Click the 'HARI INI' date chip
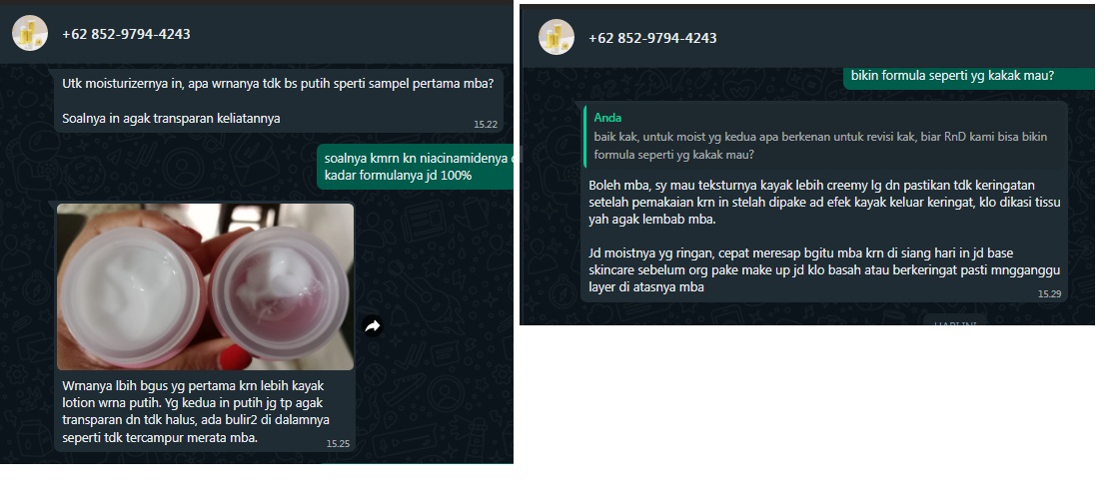The height and width of the screenshot is (495, 1115). [954, 323]
